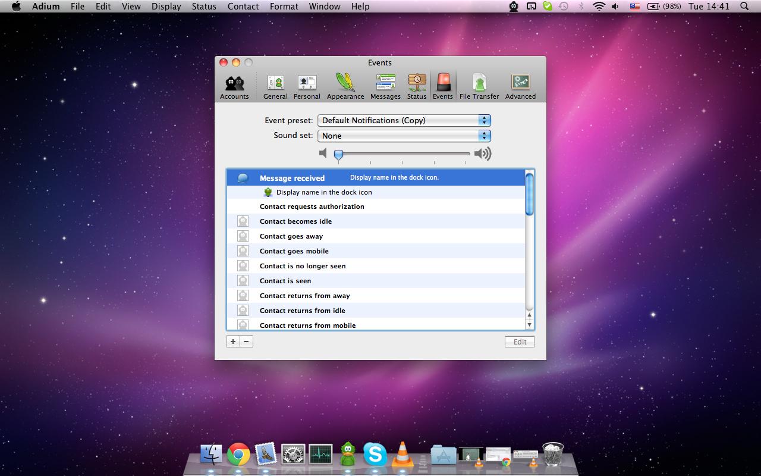Click the minus button to remove event
The height and width of the screenshot is (476, 761).
click(x=246, y=342)
